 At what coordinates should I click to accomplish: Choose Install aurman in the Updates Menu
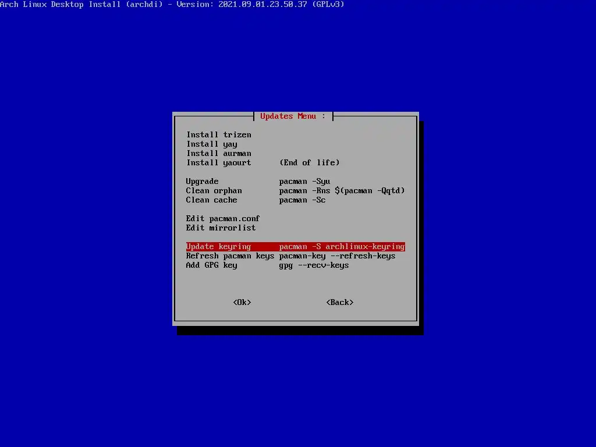pos(219,153)
